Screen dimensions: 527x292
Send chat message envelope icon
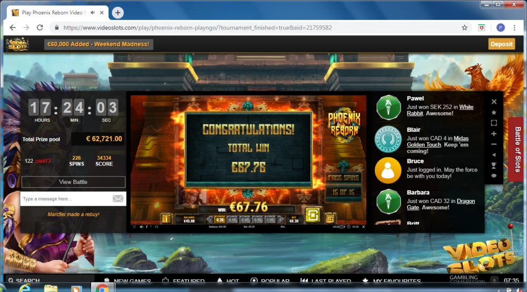118,199
